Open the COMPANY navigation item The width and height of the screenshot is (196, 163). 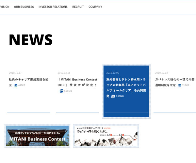(x=95, y=7)
